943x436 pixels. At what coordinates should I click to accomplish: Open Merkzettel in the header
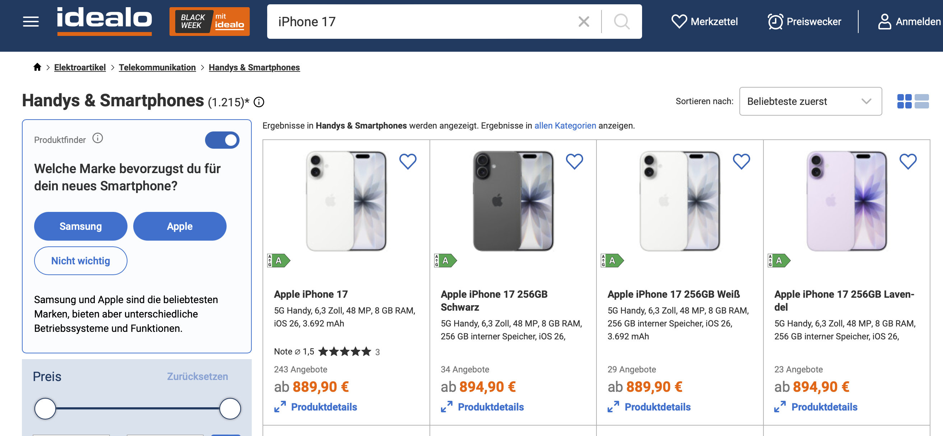[x=704, y=22]
